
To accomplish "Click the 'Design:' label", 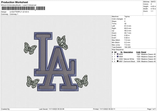I will pyautogui.click(x=4, y=12).
